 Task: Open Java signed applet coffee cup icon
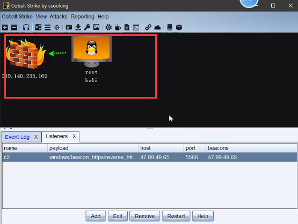coord(118,27)
